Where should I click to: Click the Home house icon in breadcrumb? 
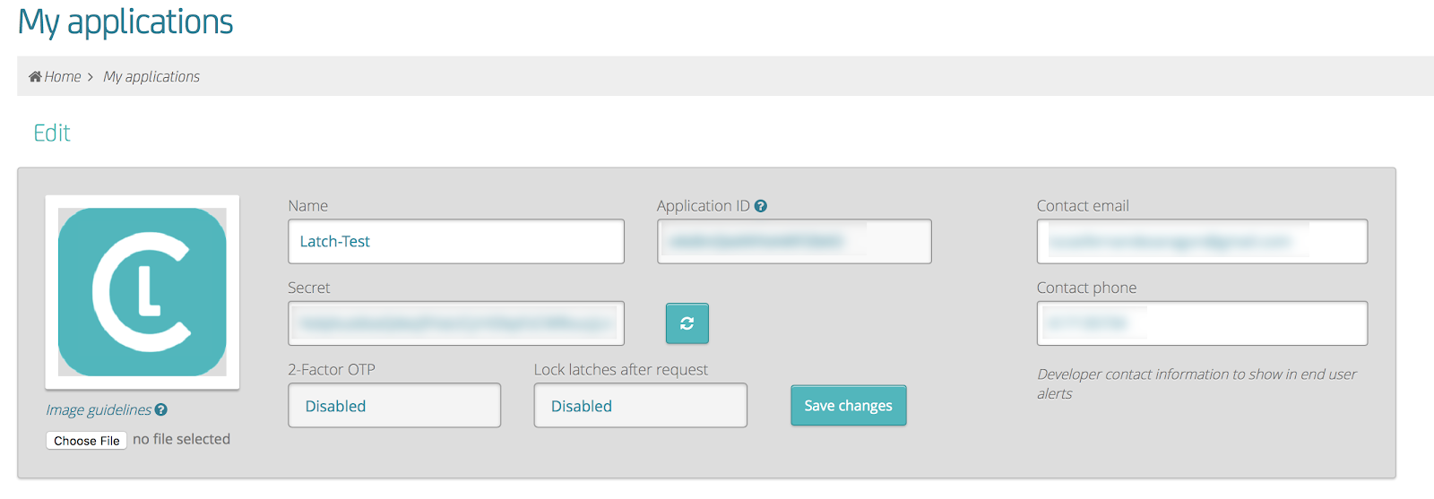tap(35, 77)
